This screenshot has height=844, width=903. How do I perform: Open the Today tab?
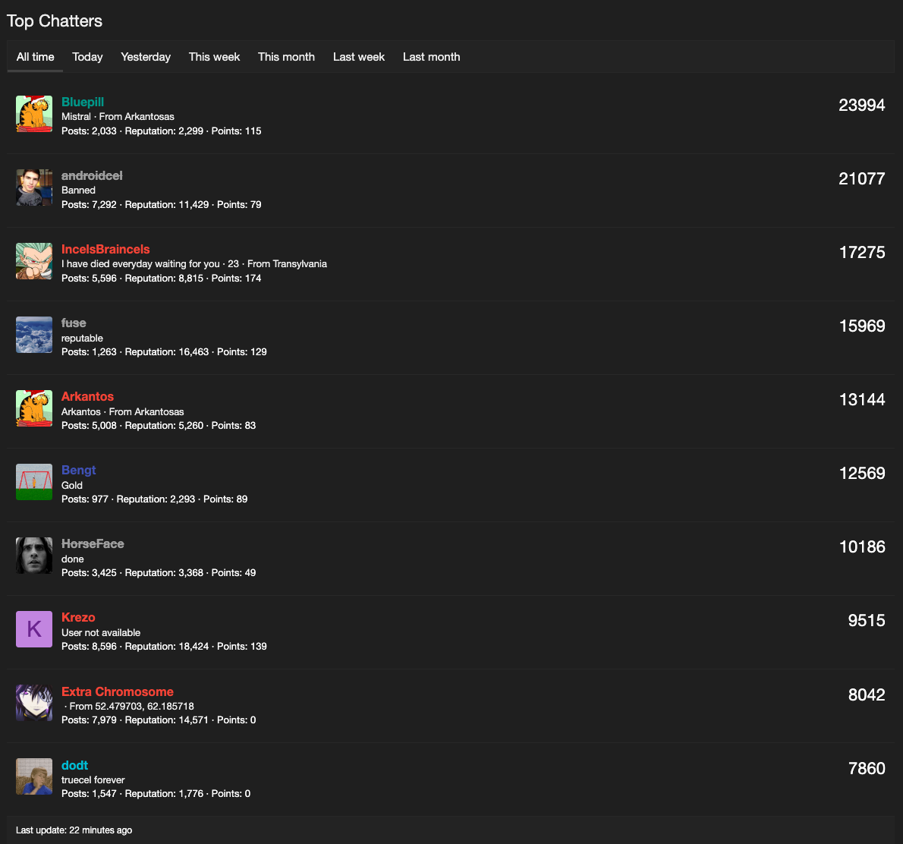click(x=87, y=57)
